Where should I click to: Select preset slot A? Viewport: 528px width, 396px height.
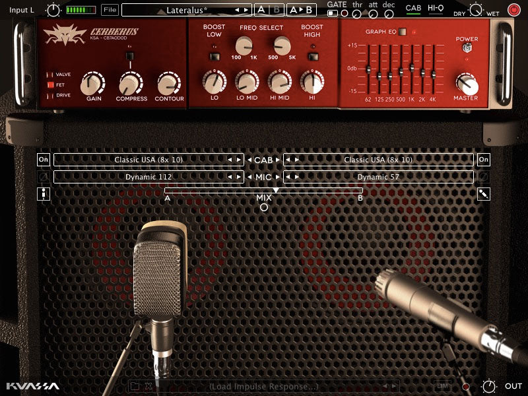pos(261,10)
